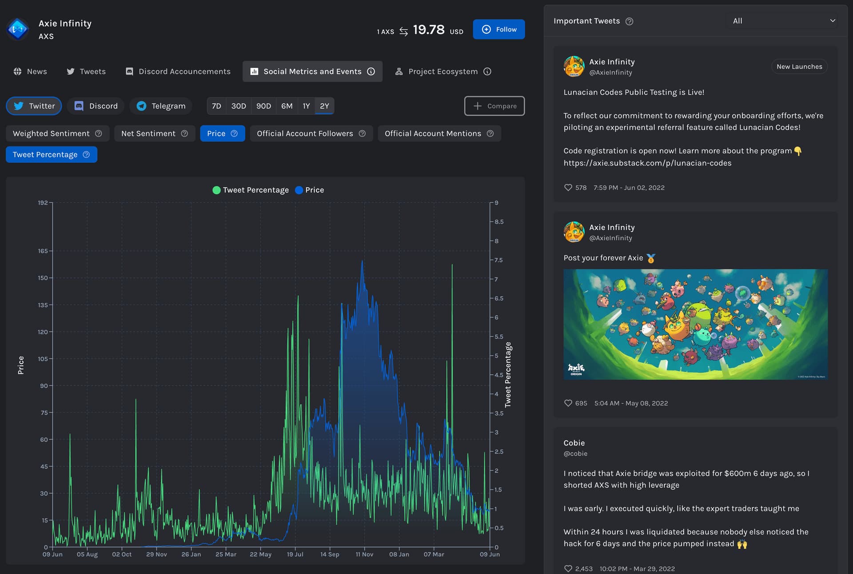Open the axie.substack.com lunacian-codes link
Screen dimensions: 853x574
coord(647,163)
